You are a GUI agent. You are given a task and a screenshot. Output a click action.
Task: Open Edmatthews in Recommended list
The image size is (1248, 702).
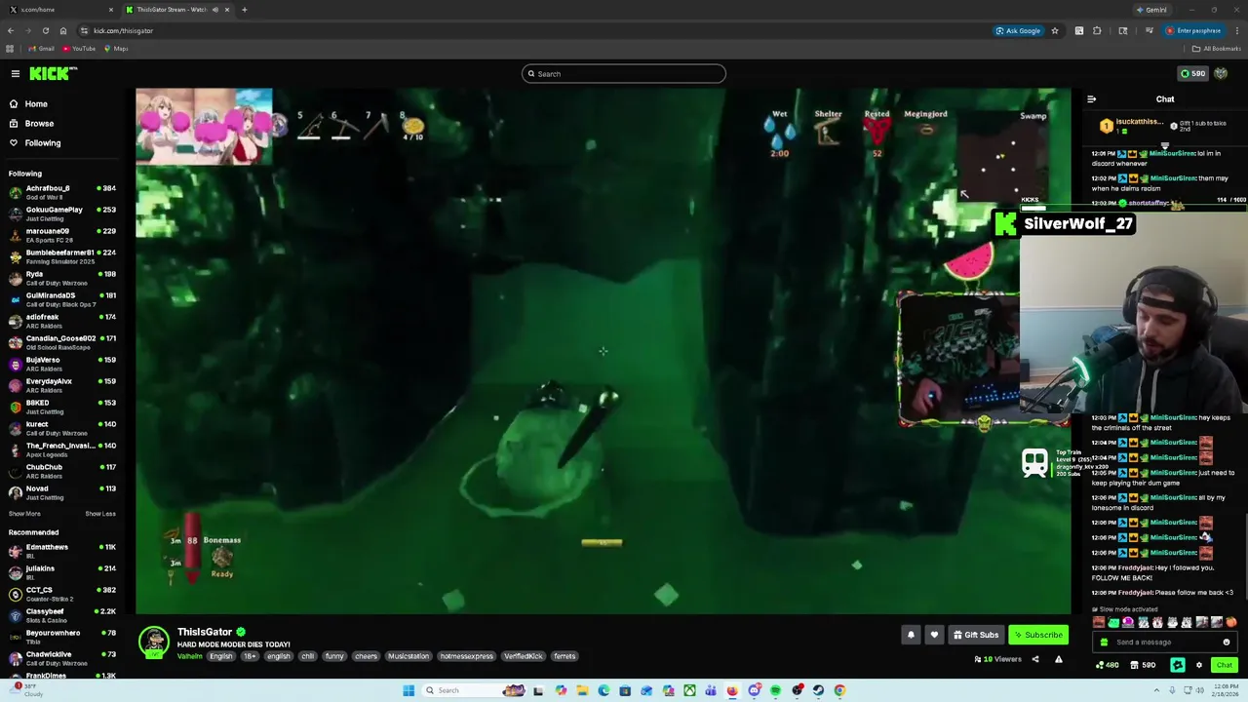pos(62,551)
